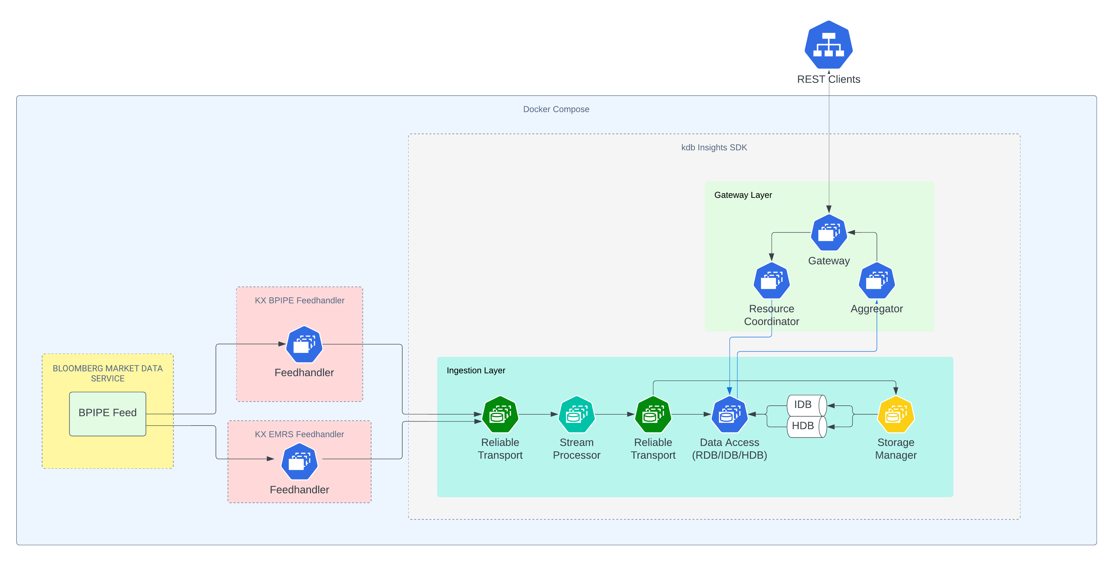Click the Resource Coordinator icon
The height and width of the screenshot is (564, 1116).
(x=771, y=280)
